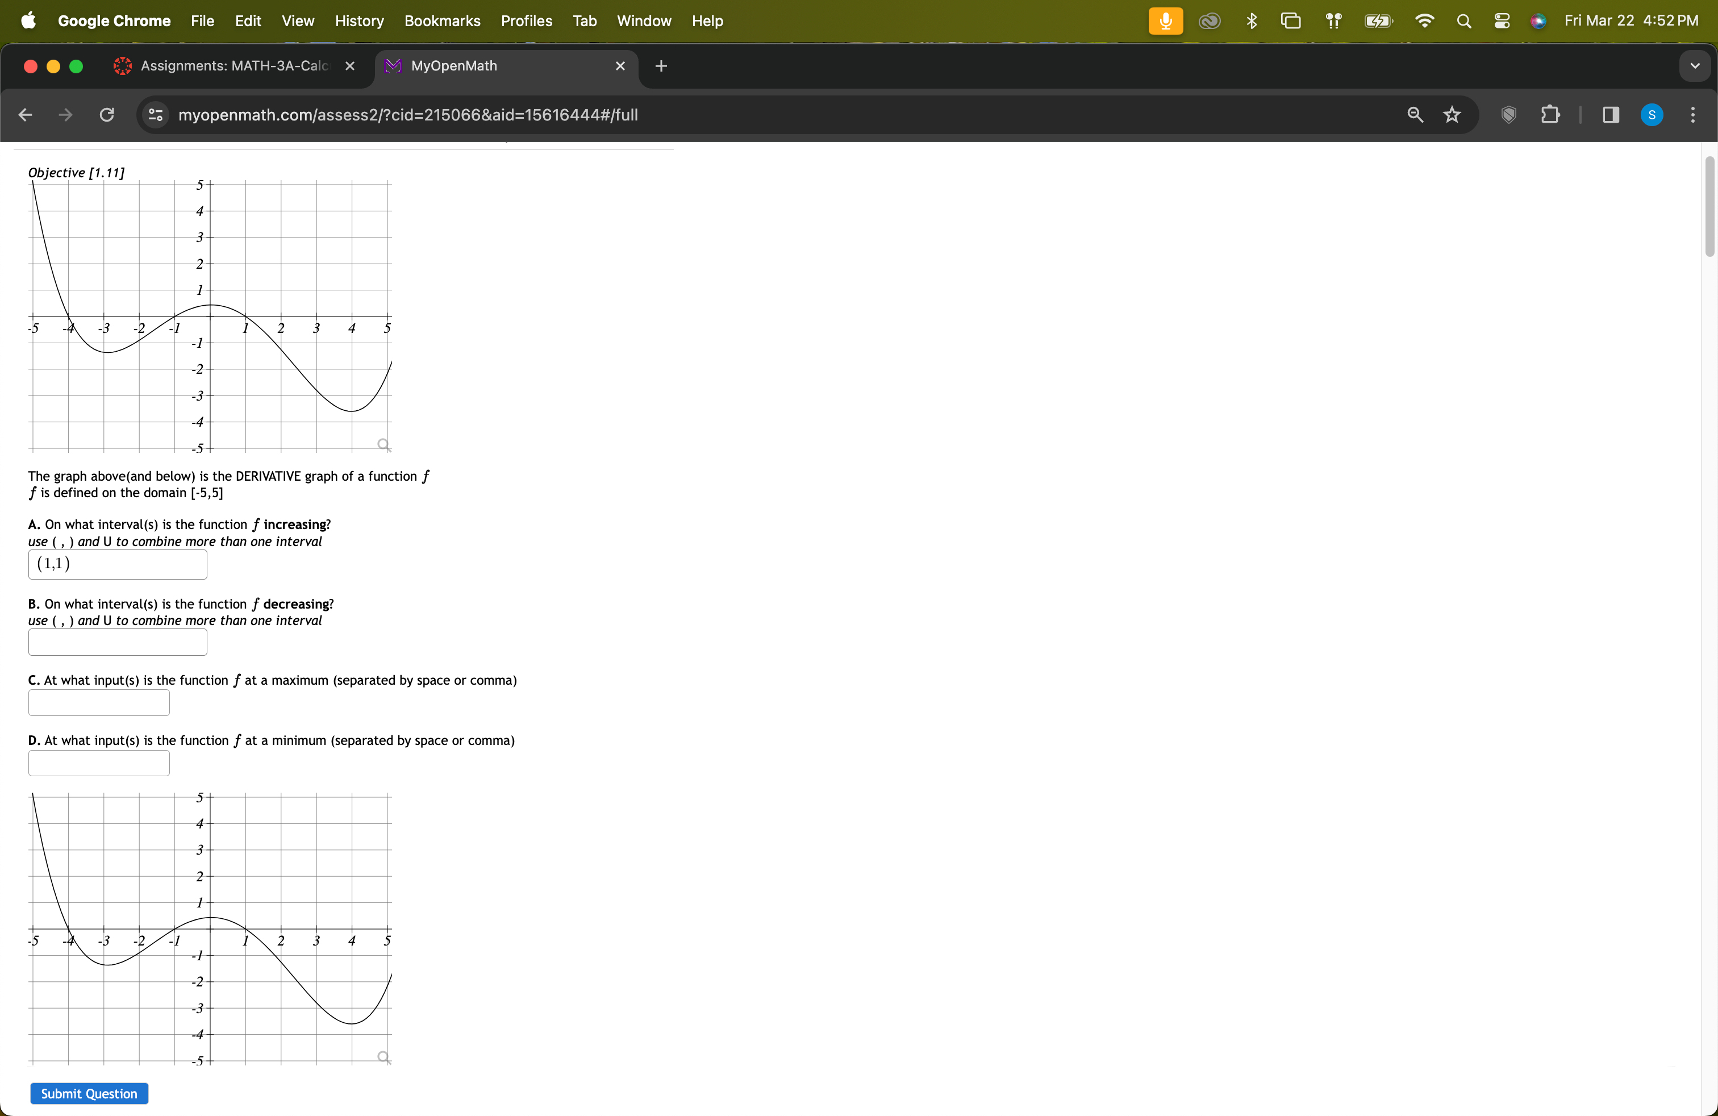Screen dimensions: 1718x1116
Task: Click the microphone indicator in menu bar
Action: click(x=1165, y=21)
